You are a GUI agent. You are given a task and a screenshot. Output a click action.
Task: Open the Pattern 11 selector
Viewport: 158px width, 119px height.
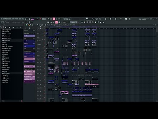(x=74, y=22)
